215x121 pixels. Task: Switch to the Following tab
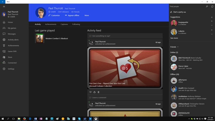pos(76,24)
